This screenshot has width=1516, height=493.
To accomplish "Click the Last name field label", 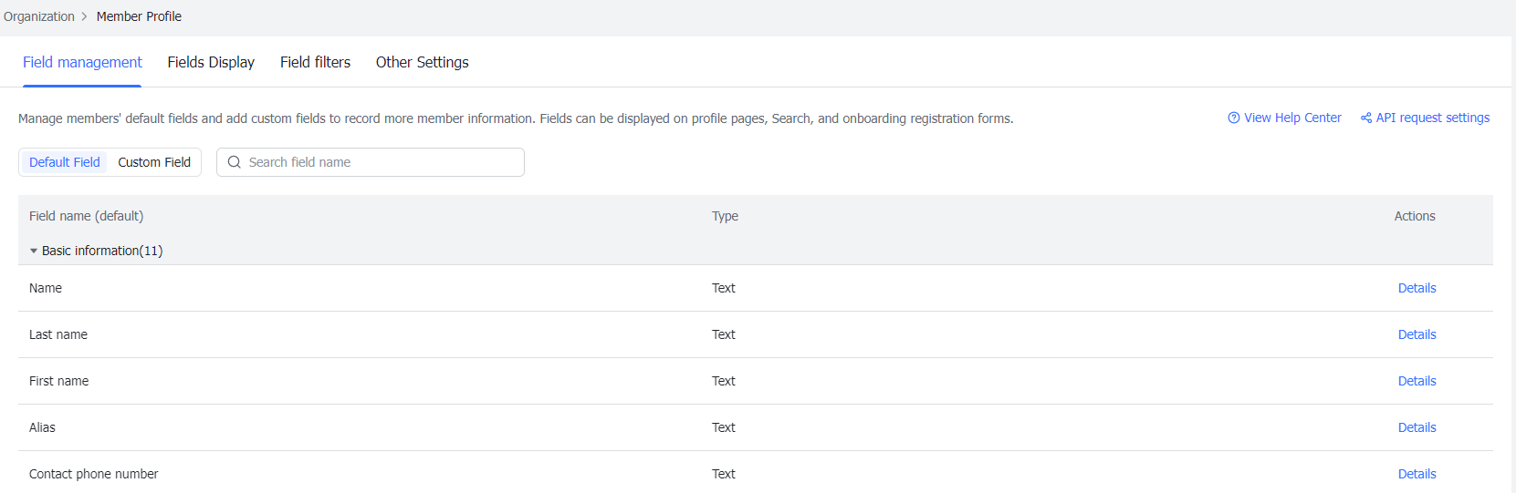I will [58, 334].
